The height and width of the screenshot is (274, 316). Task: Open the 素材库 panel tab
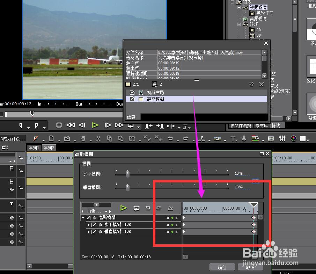[262, 125]
